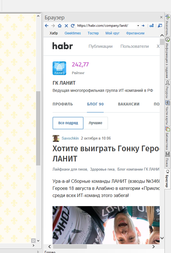
Task: Switch to the ВАКАНСИИ tab
Action: [129, 104]
